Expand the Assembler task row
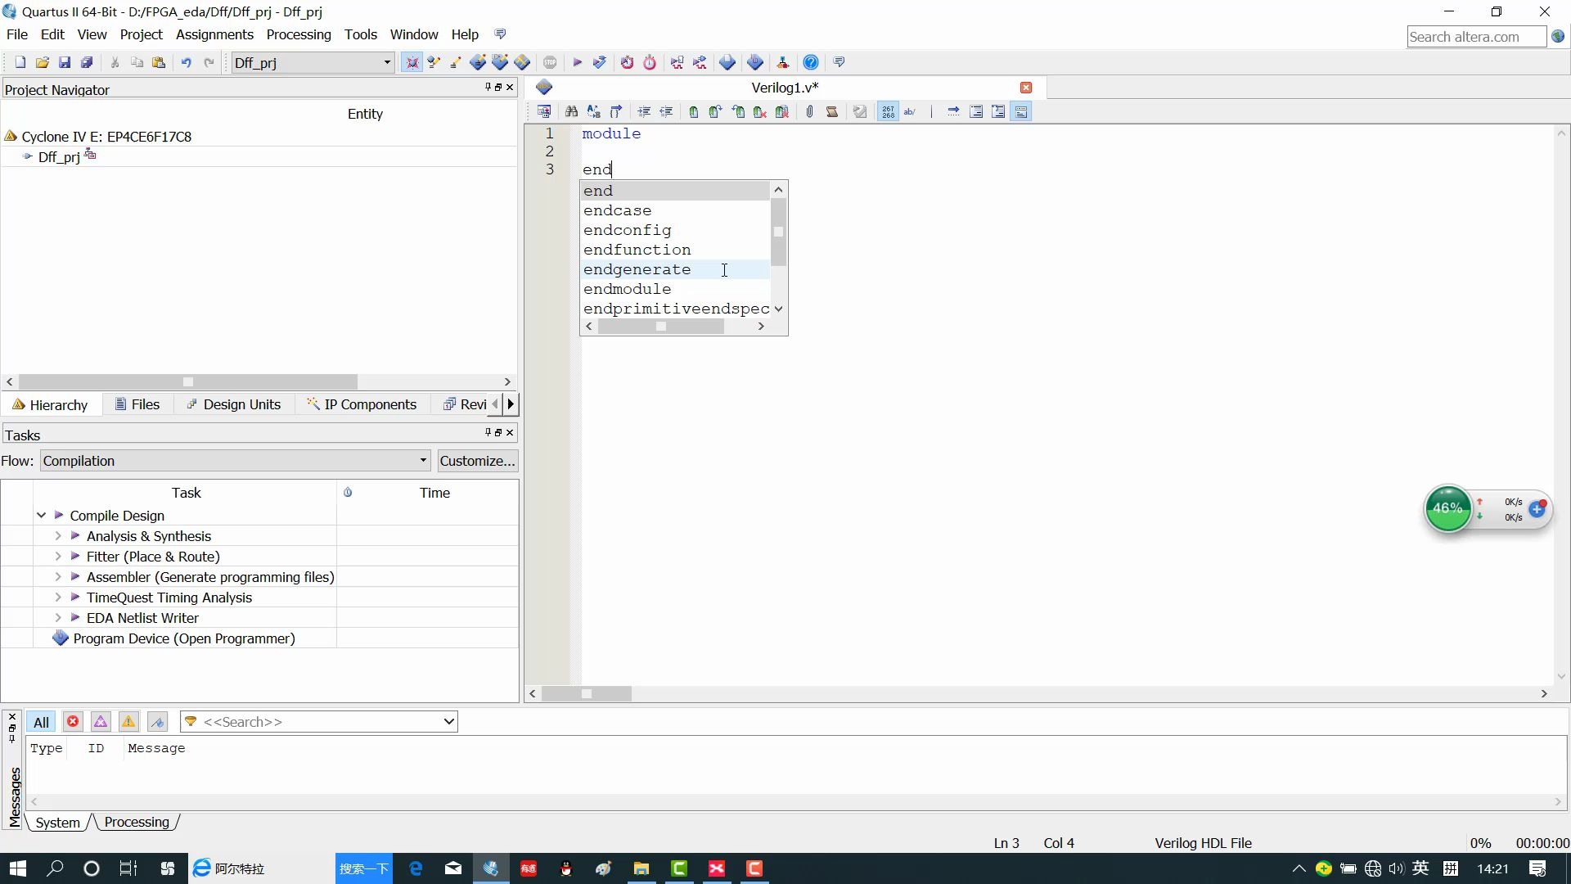The width and height of the screenshot is (1571, 884). pos(58,577)
